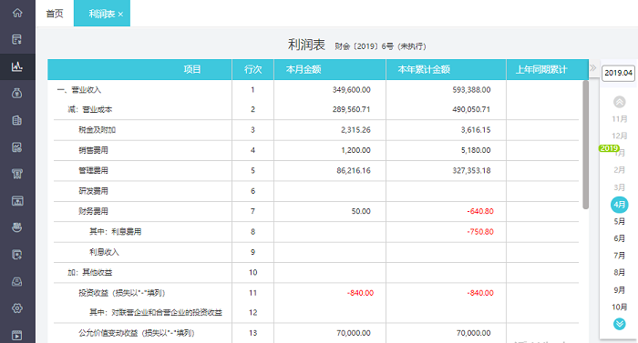The image size is (638, 343).
Task: Select 10月 in the month list
Action: point(619,307)
